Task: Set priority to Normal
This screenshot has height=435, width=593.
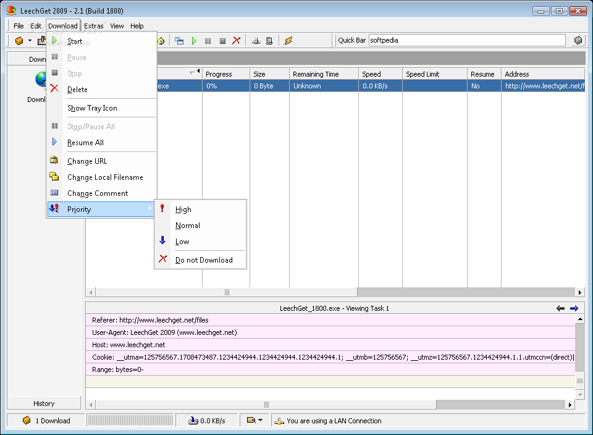Action: coord(200,225)
